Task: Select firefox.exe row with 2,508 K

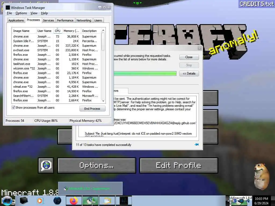Action: coord(56,55)
